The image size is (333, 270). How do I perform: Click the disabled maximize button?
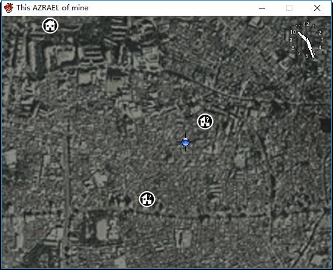click(289, 8)
